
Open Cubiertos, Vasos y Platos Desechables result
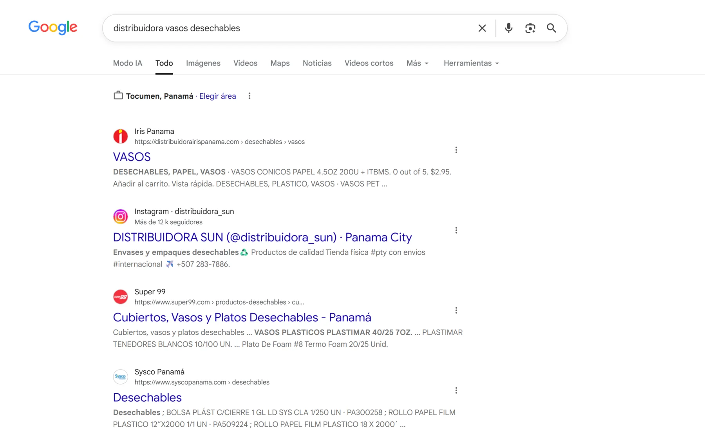coord(242,317)
